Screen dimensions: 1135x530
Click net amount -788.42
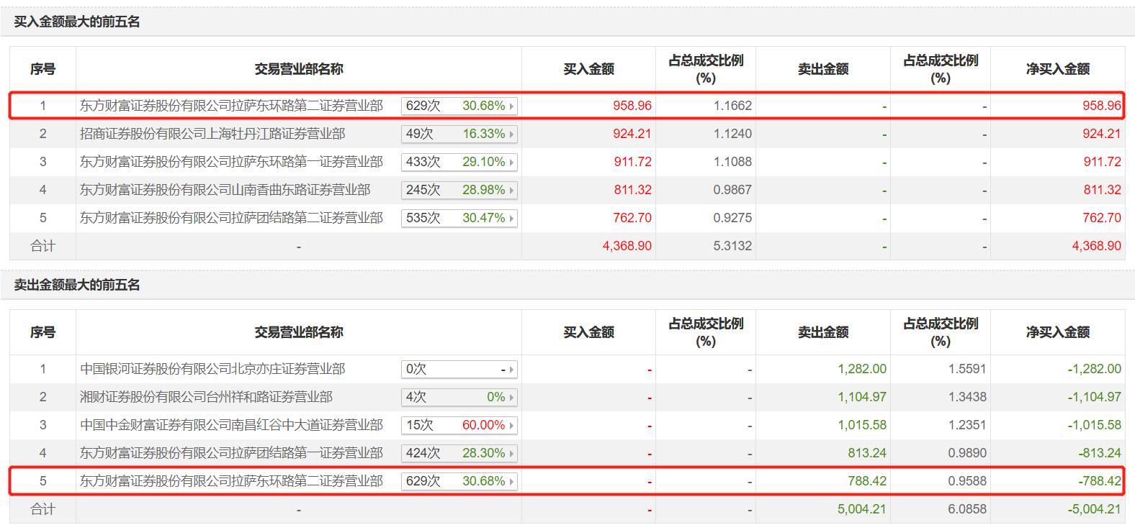[x=1100, y=481]
